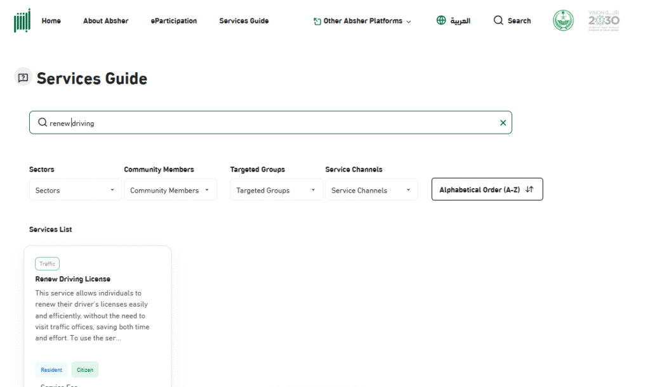Toggle Alphabetical Order (A-Z) sorting
Viewport: 650px width, 387px height.
click(x=487, y=189)
